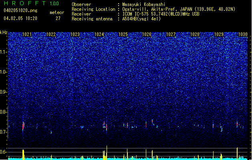Click the HROFFT 1.0.0 title text
252x160 pixels.
[31, 3]
